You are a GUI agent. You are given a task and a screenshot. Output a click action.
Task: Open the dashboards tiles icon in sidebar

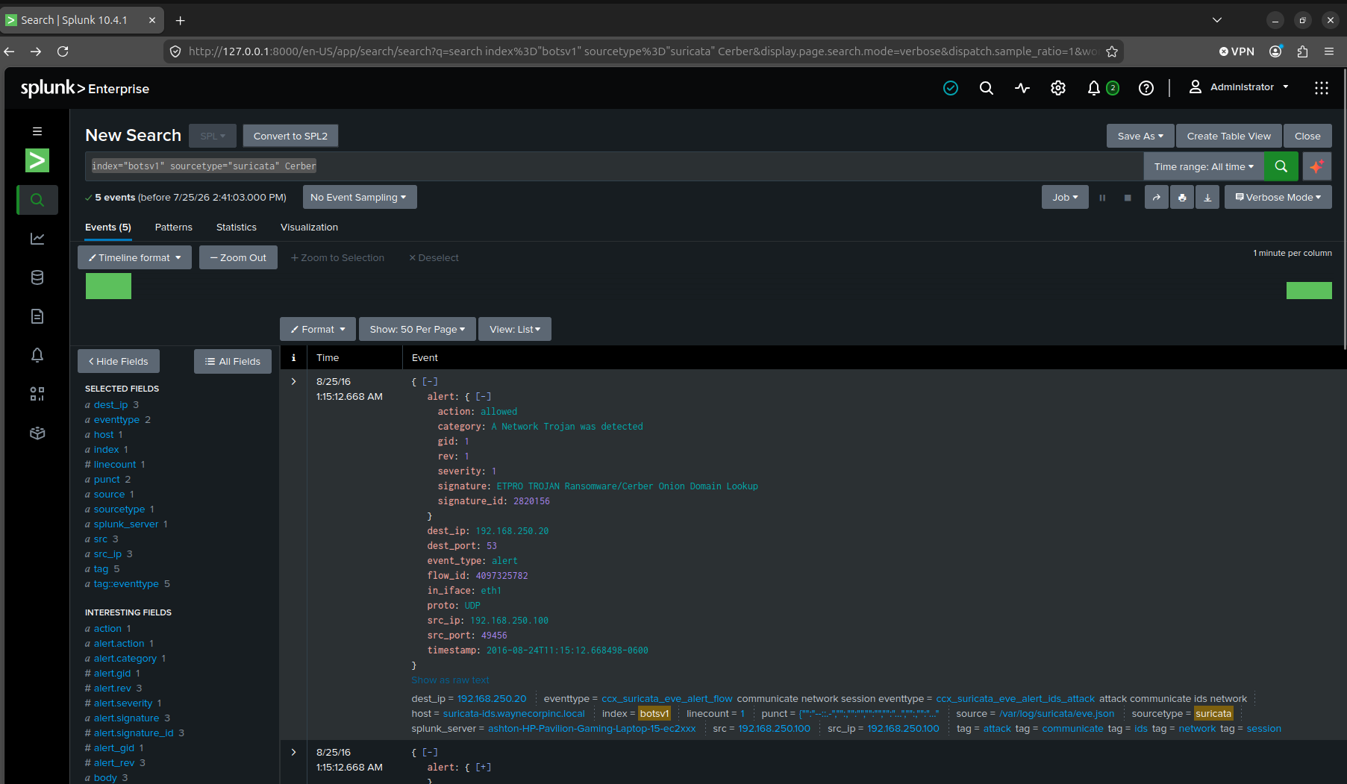tap(37, 394)
